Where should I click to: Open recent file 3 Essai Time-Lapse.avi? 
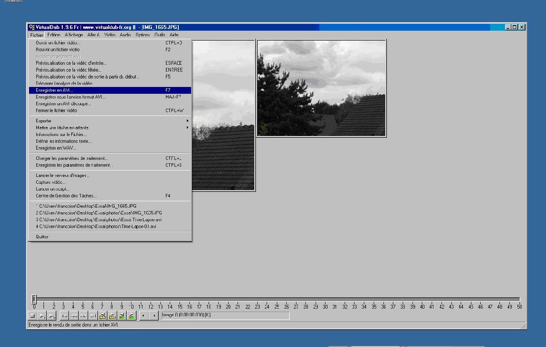[110, 220]
